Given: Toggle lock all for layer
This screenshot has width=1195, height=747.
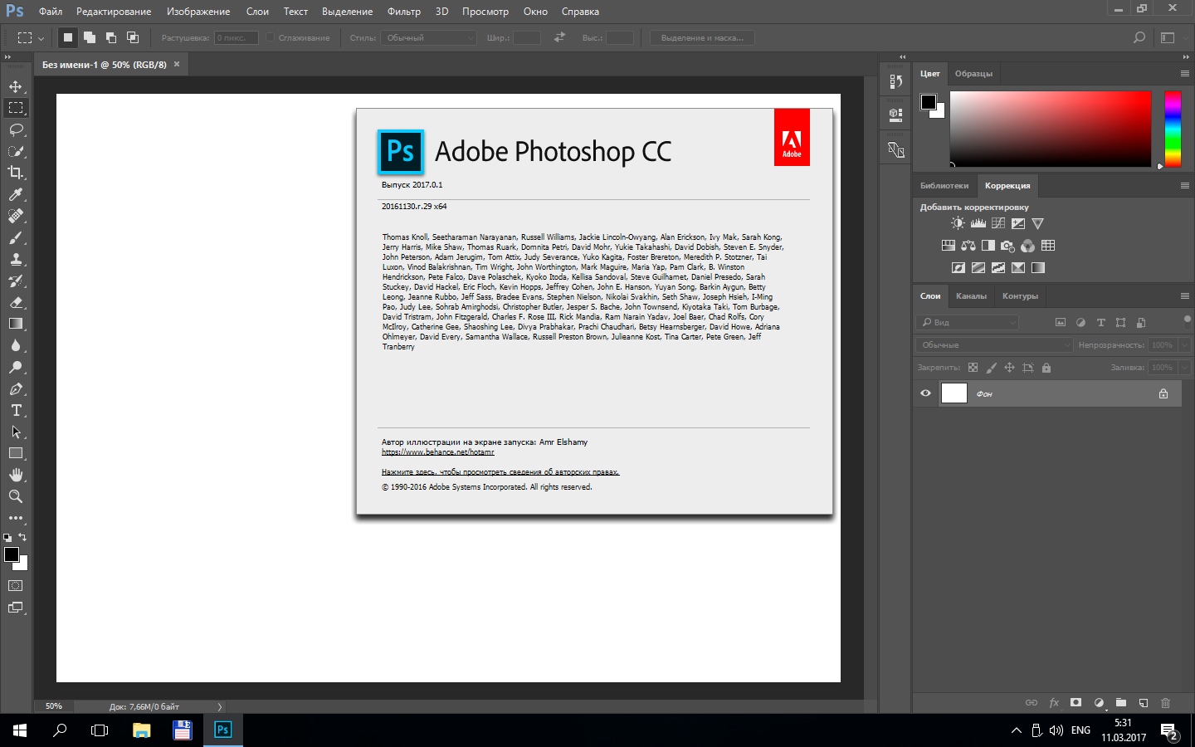Looking at the screenshot, I should point(1046,368).
